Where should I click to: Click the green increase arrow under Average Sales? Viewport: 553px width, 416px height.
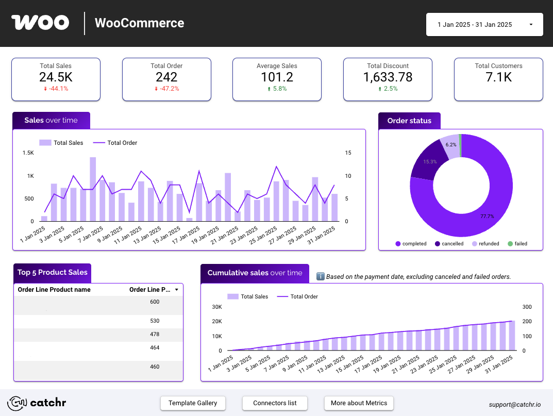click(x=268, y=89)
